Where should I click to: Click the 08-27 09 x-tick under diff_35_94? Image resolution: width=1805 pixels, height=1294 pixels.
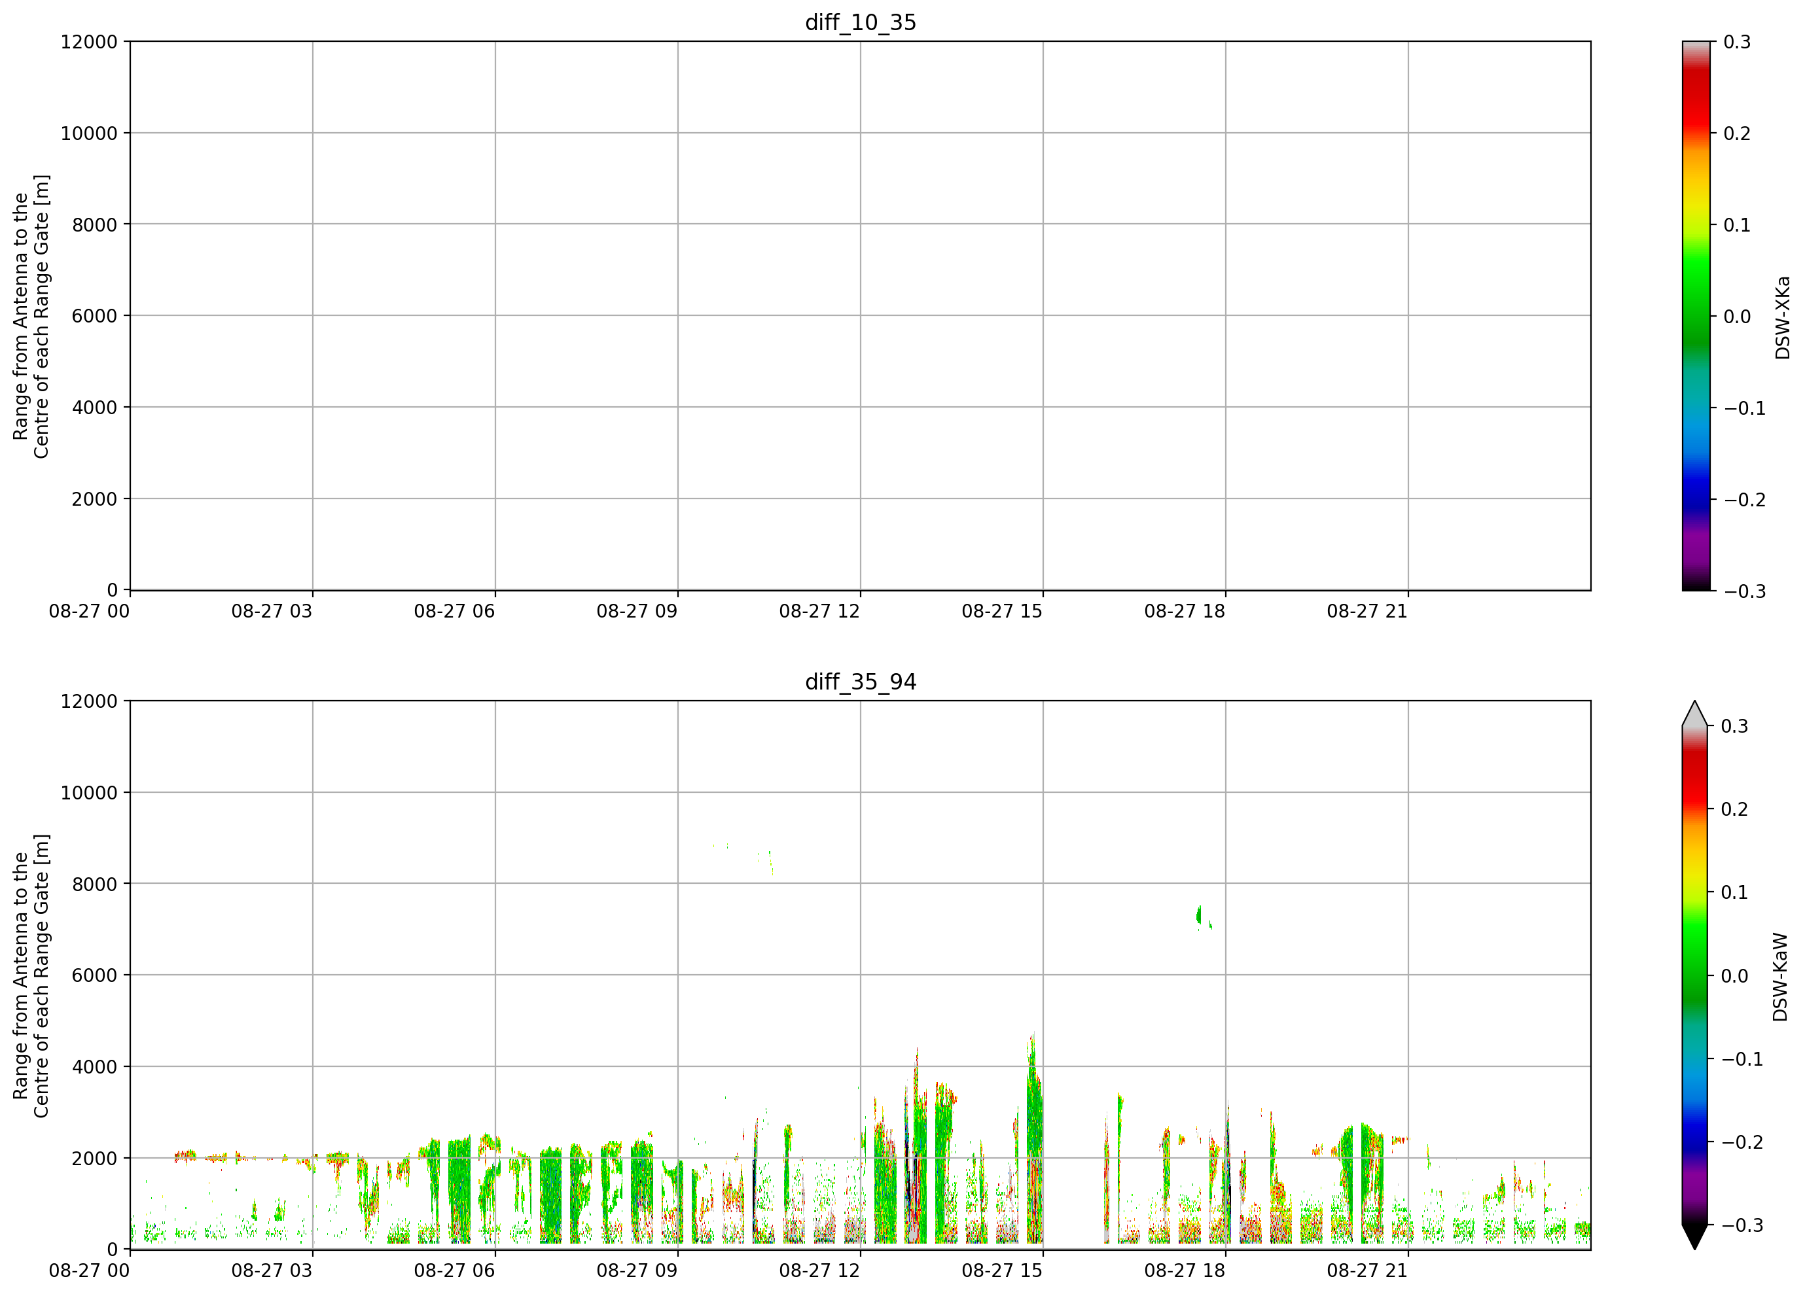click(637, 1270)
